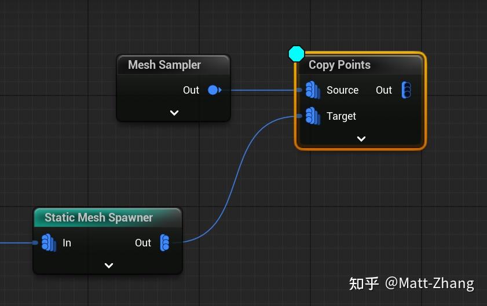This screenshot has width=487, height=306.
Task: Click the In label on Static Mesh Spawner
Action: [67, 243]
